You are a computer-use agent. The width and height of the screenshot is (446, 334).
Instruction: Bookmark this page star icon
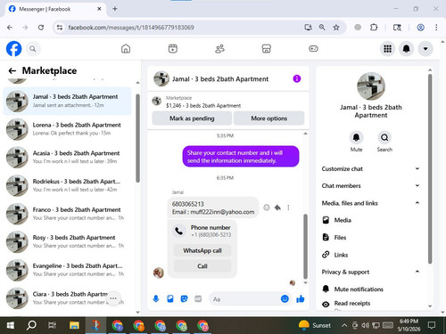pos(336,28)
